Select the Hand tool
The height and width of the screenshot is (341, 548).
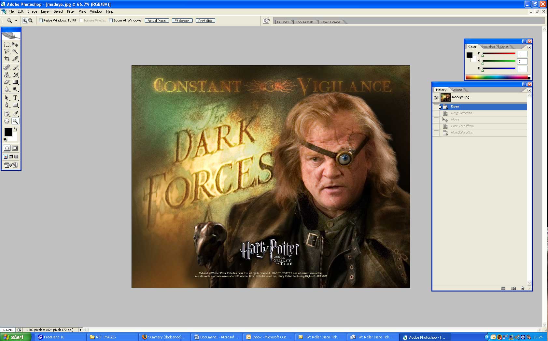pos(7,121)
